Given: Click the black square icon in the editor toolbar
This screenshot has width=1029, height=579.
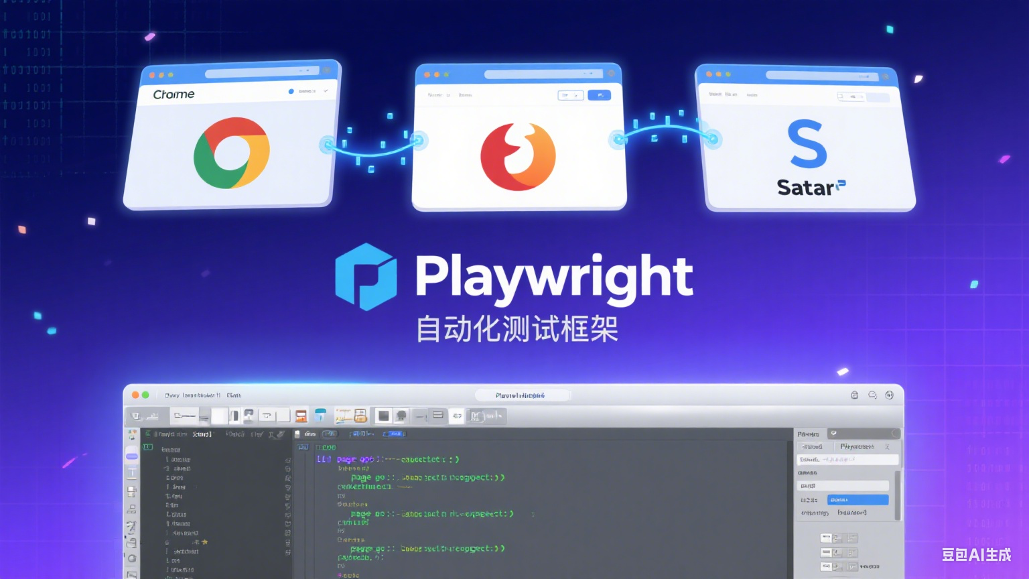Looking at the screenshot, I should (384, 416).
